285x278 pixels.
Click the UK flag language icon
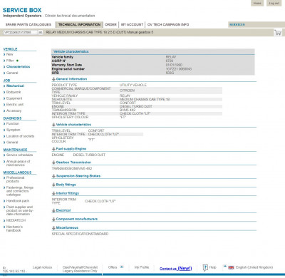coord(231,267)
